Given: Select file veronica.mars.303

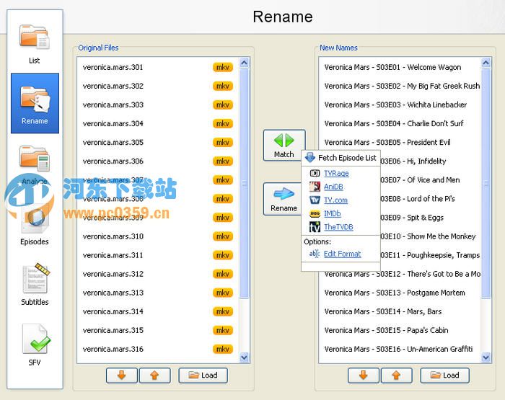Looking at the screenshot, I should click(x=158, y=105).
